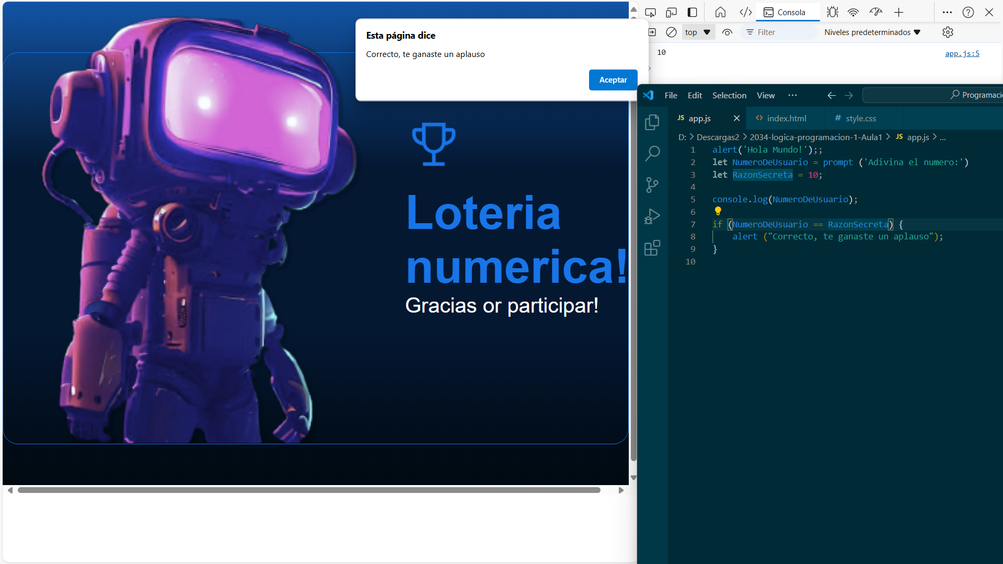Click the Loteria numerica! heading
This screenshot has height=564, width=1003.
(517, 239)
